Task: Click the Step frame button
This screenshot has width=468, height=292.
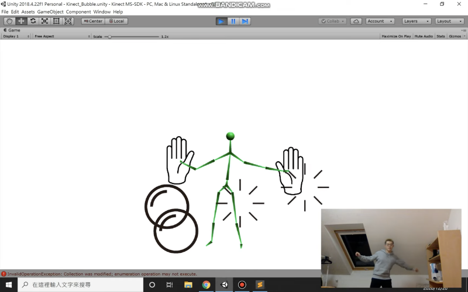Action: pos(245,21)
